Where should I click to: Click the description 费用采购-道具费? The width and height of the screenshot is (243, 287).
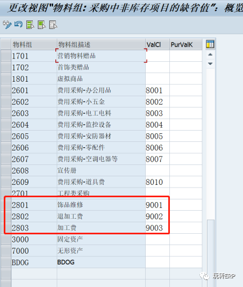coord(101,182)
